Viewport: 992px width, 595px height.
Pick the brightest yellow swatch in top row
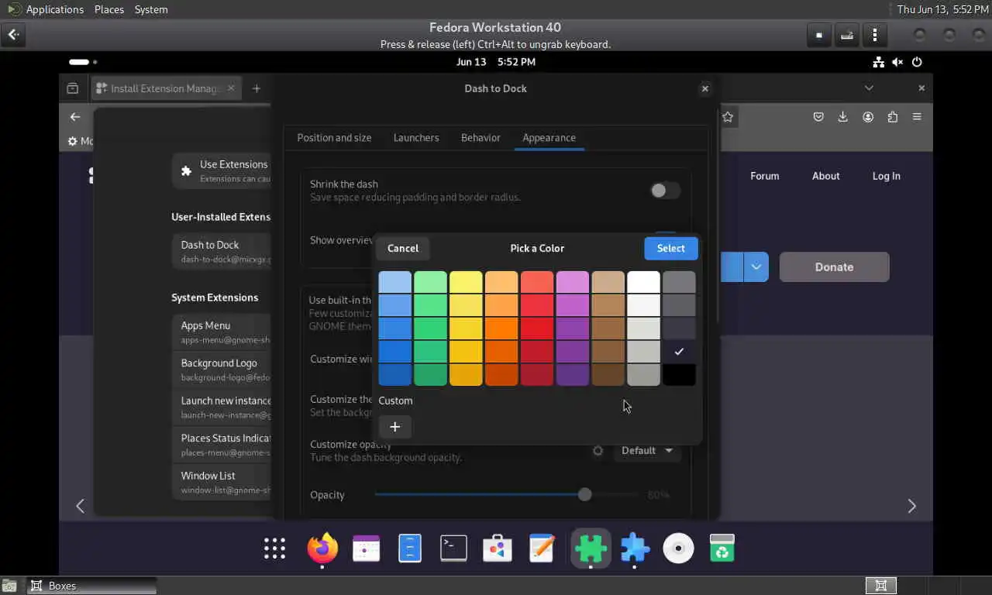pos(466,282)
